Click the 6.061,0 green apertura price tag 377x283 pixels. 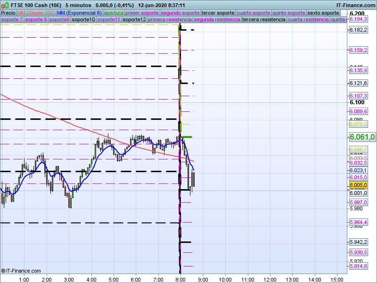[362, 137]
